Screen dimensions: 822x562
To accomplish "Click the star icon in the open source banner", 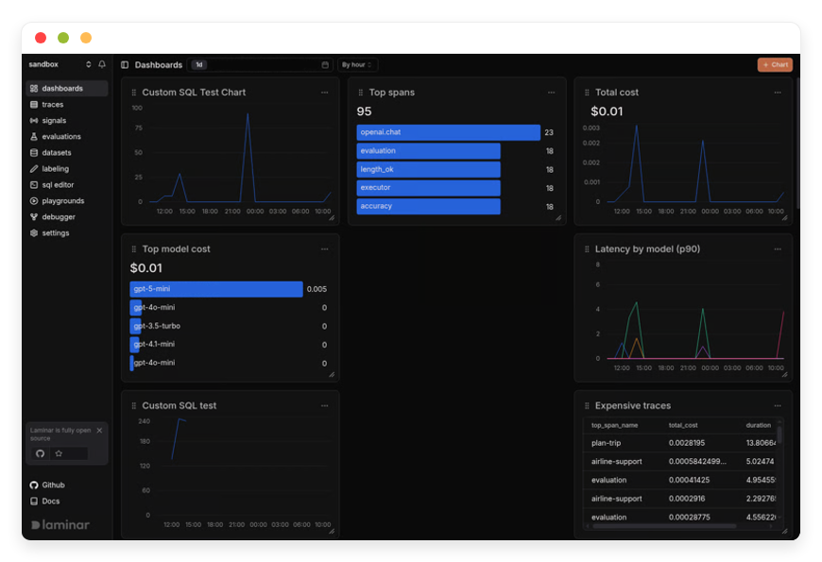I will [59, 453].
